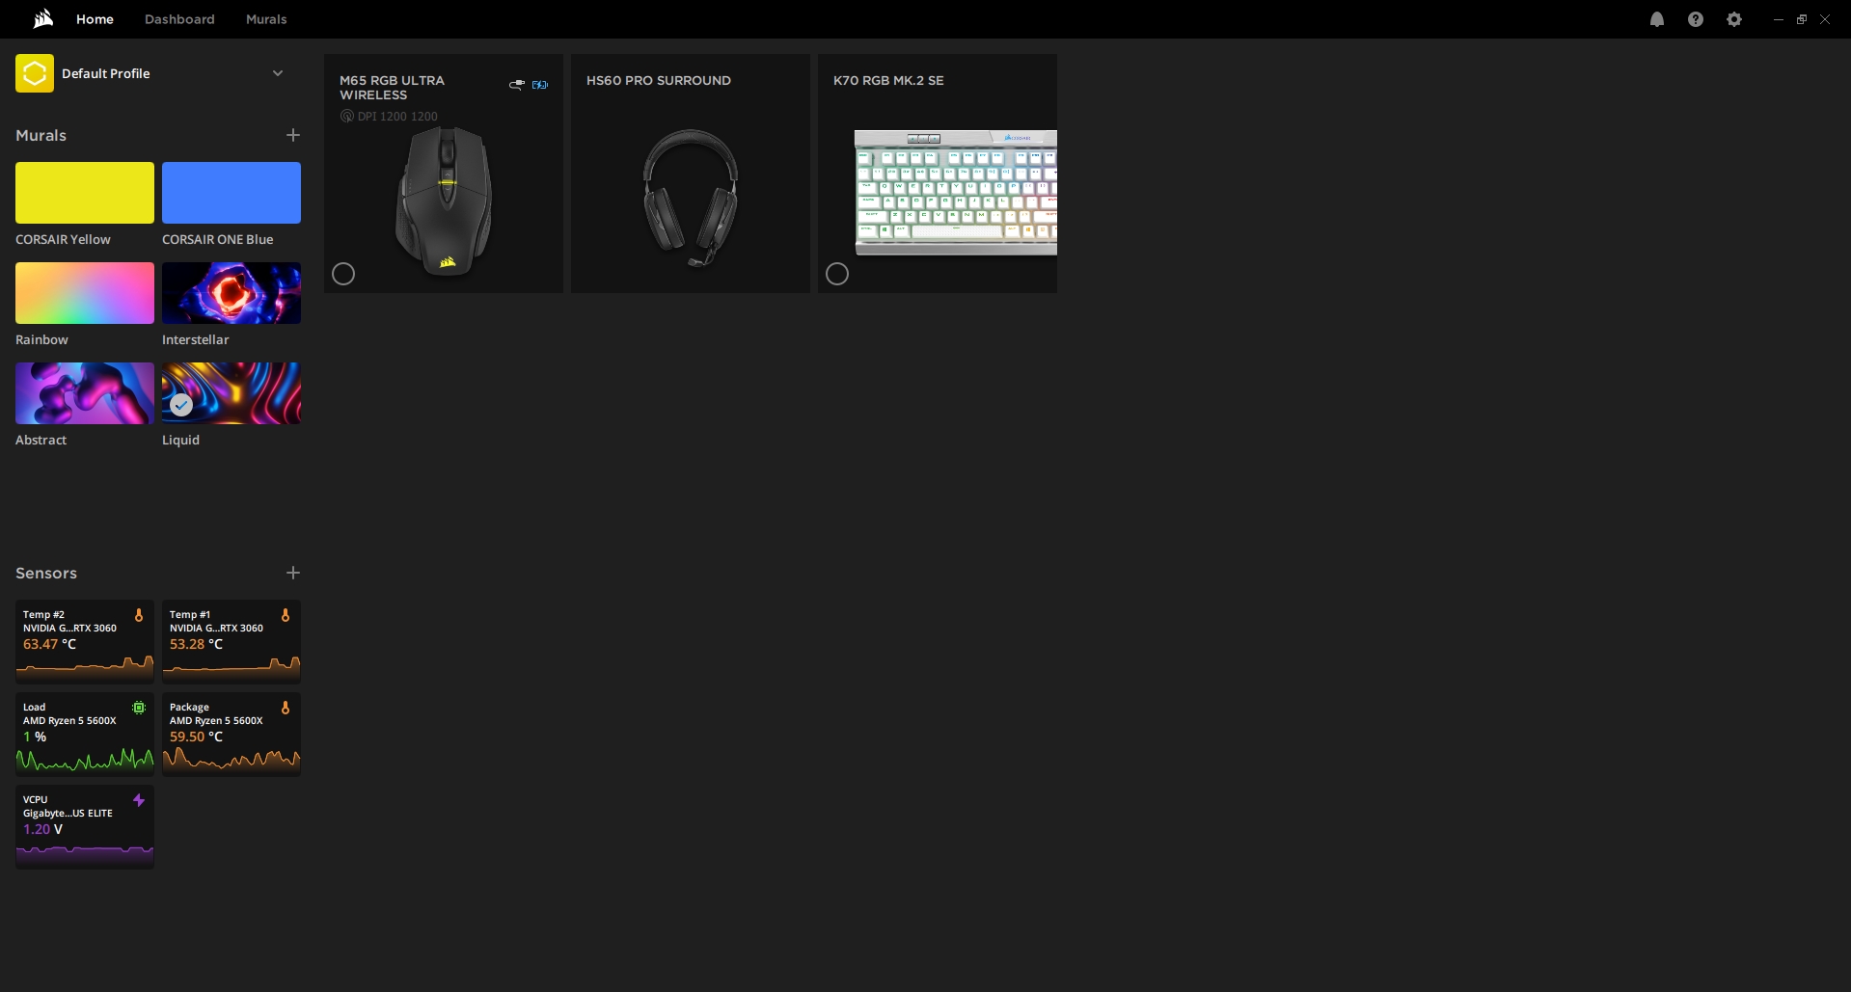Restore down the iCUE window
The width and height of the screenshot is (1851, 992).
click(x=1801, y=19)
